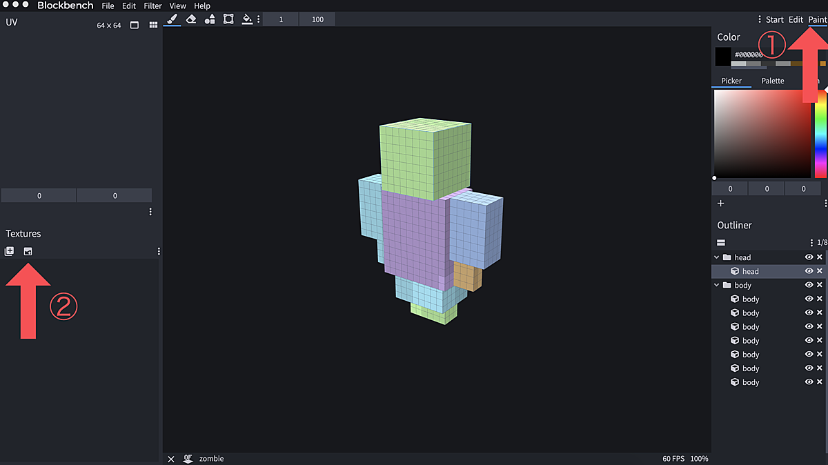
Task: Select the zombie project tab
Action: [211, 459]
